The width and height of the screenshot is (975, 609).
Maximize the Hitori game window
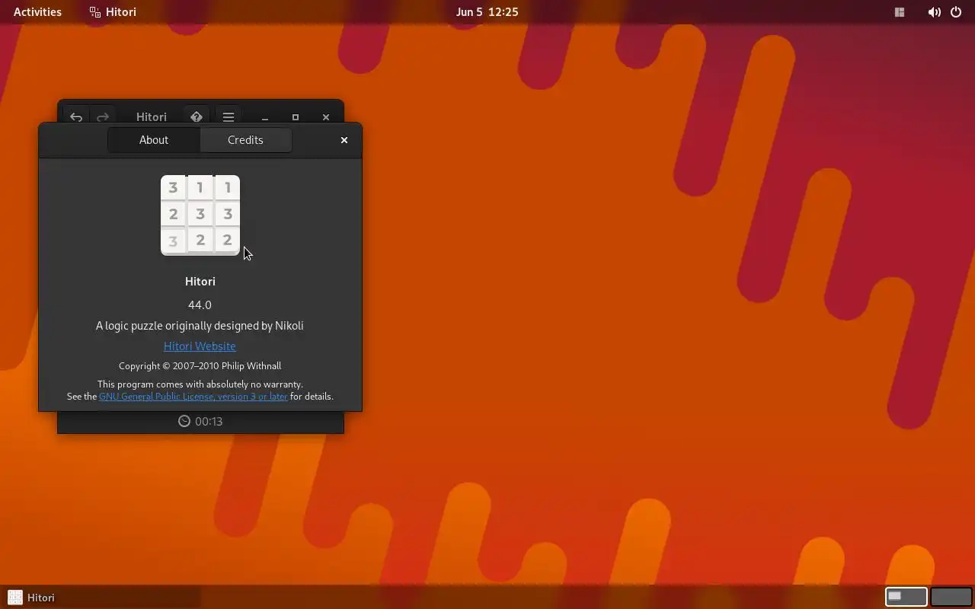[296, 117]
